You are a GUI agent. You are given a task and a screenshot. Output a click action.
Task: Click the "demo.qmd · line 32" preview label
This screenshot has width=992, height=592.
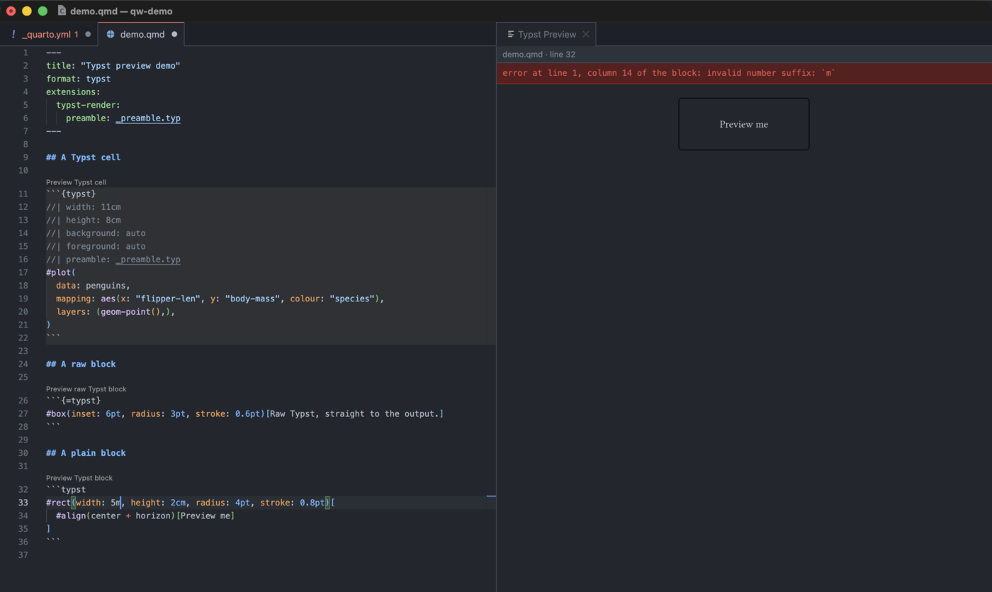(x=539, y=55)
